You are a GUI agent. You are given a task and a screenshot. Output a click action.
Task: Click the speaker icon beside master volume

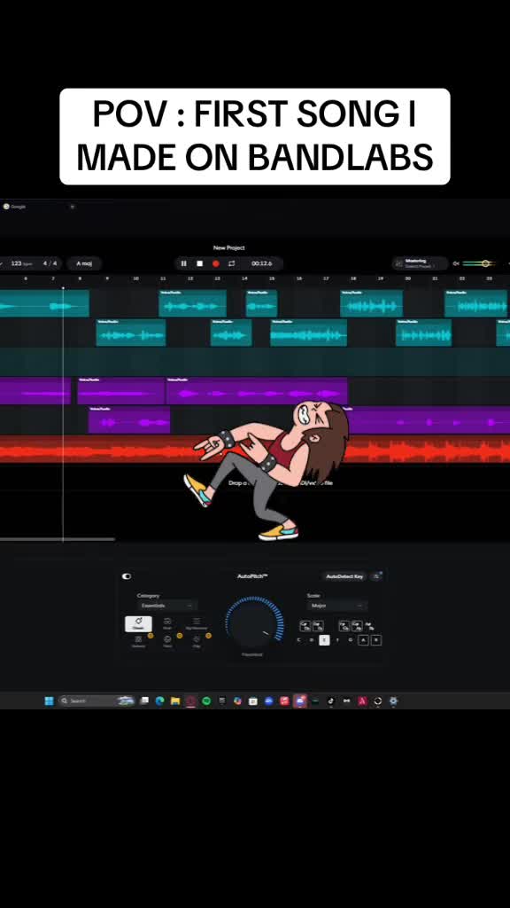coord(456,263)
